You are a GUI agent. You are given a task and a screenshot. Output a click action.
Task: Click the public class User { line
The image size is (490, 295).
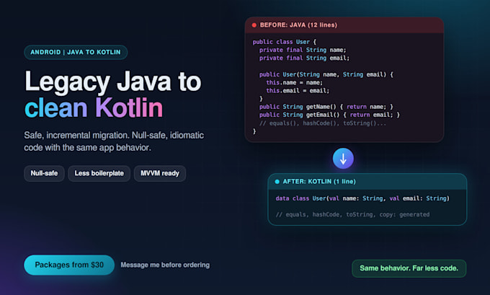tap(285, 42)
